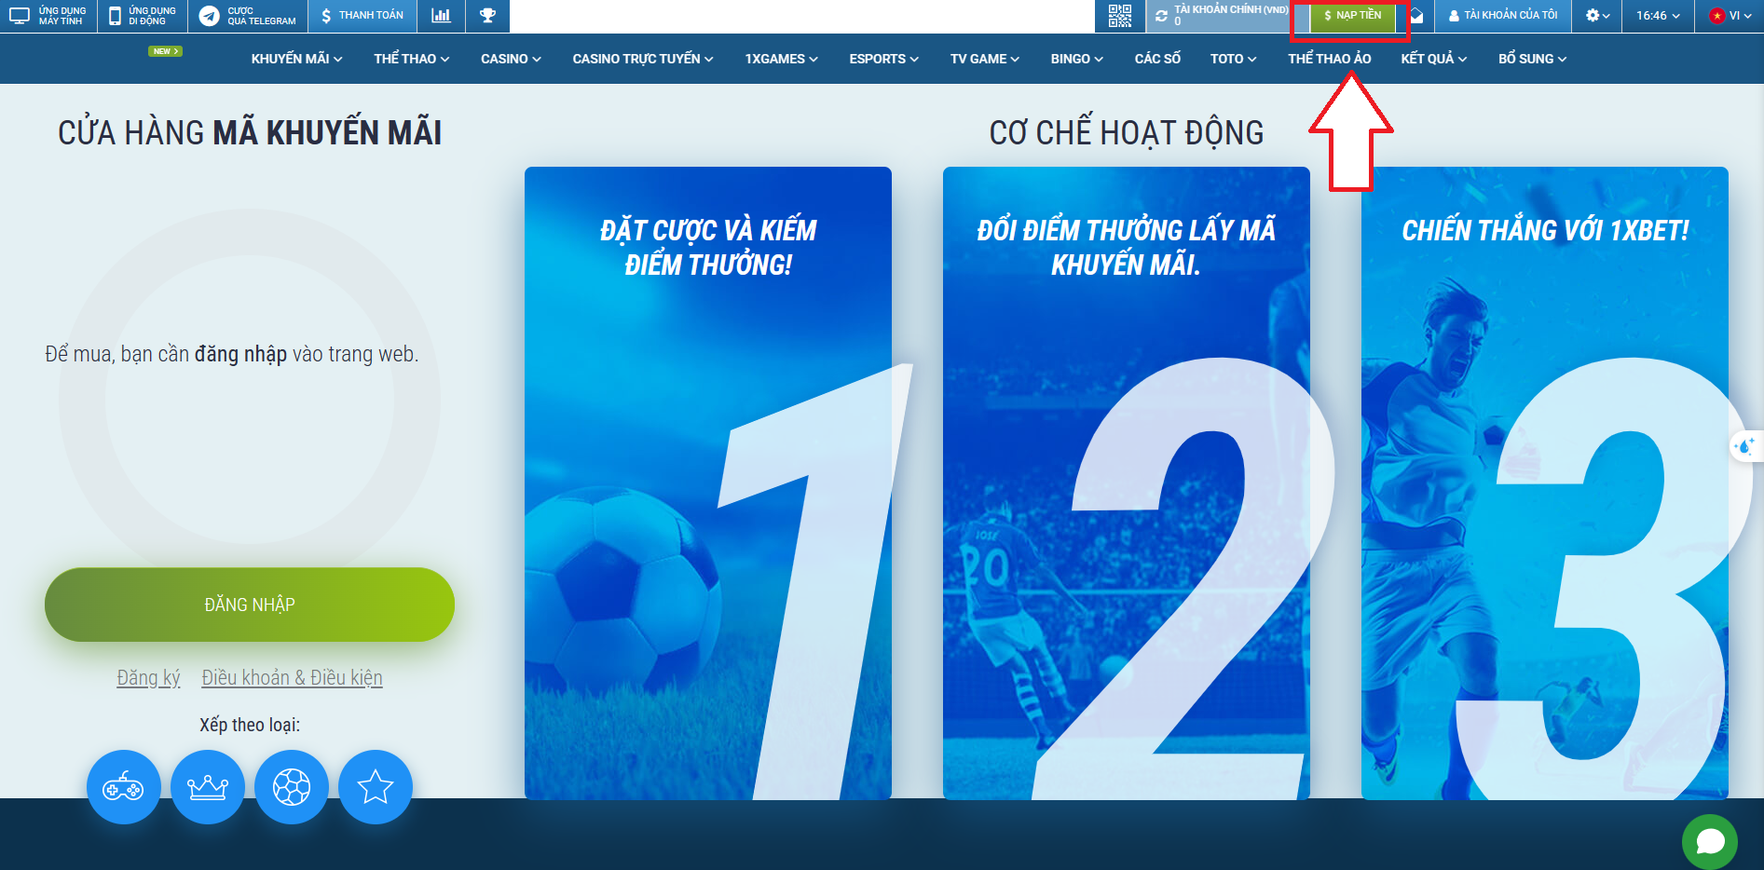This screenshot has height=870, width=1764.
Task: Select the star category filter icon
Action: click(x=376, y=787)
